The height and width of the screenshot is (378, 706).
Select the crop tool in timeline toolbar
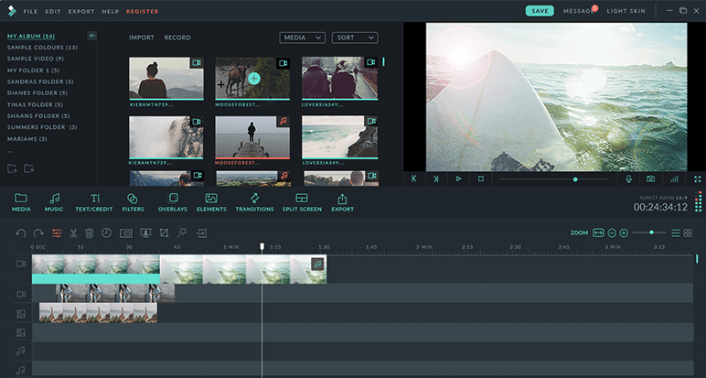[x=164, y=232]
